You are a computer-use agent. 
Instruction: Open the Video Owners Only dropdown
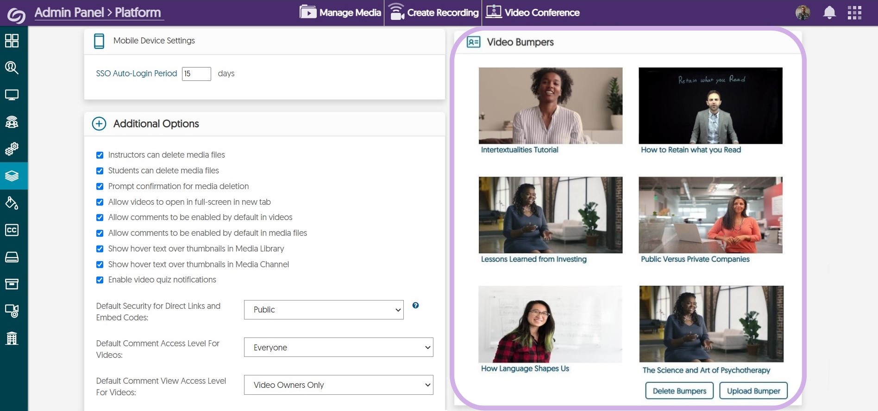pyautogui.click(x=338, y=385)
